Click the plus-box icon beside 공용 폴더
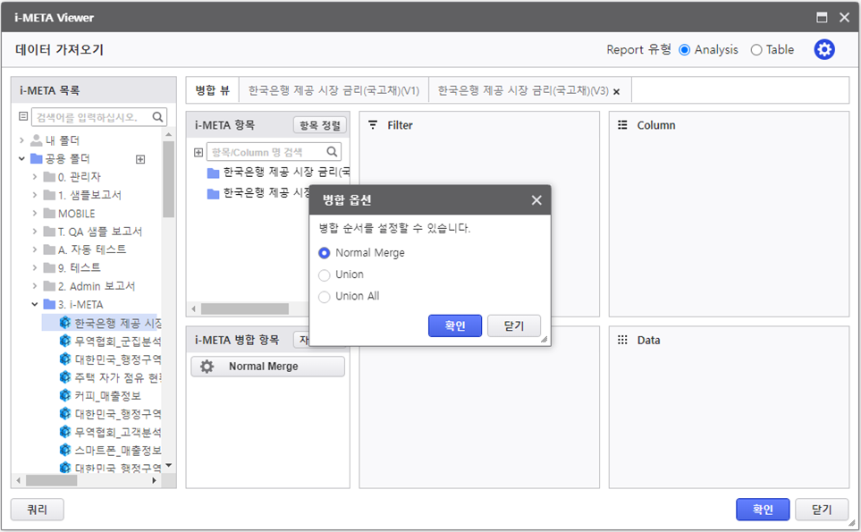The image size is (861, 532). (x=140, y=159)
